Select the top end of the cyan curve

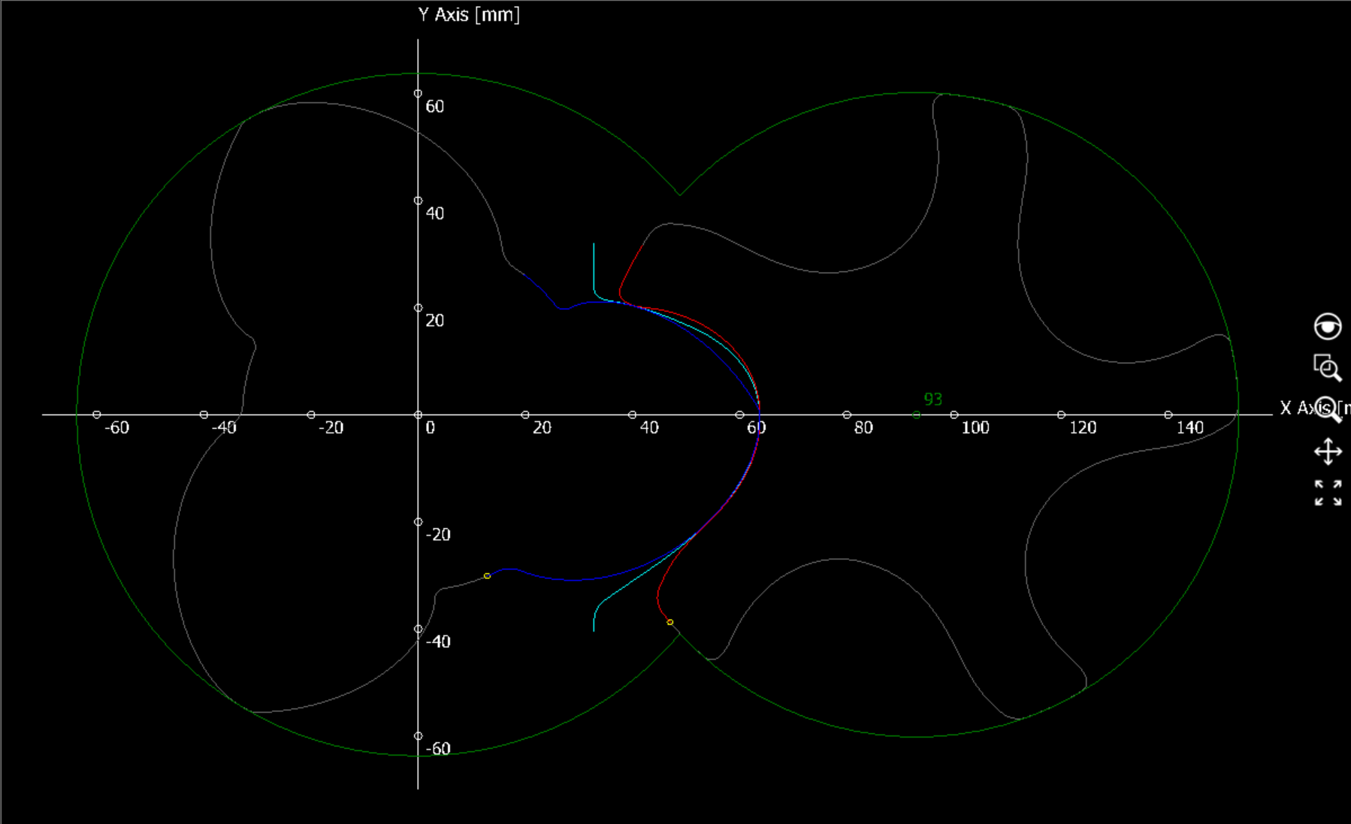tap(594, 245)
